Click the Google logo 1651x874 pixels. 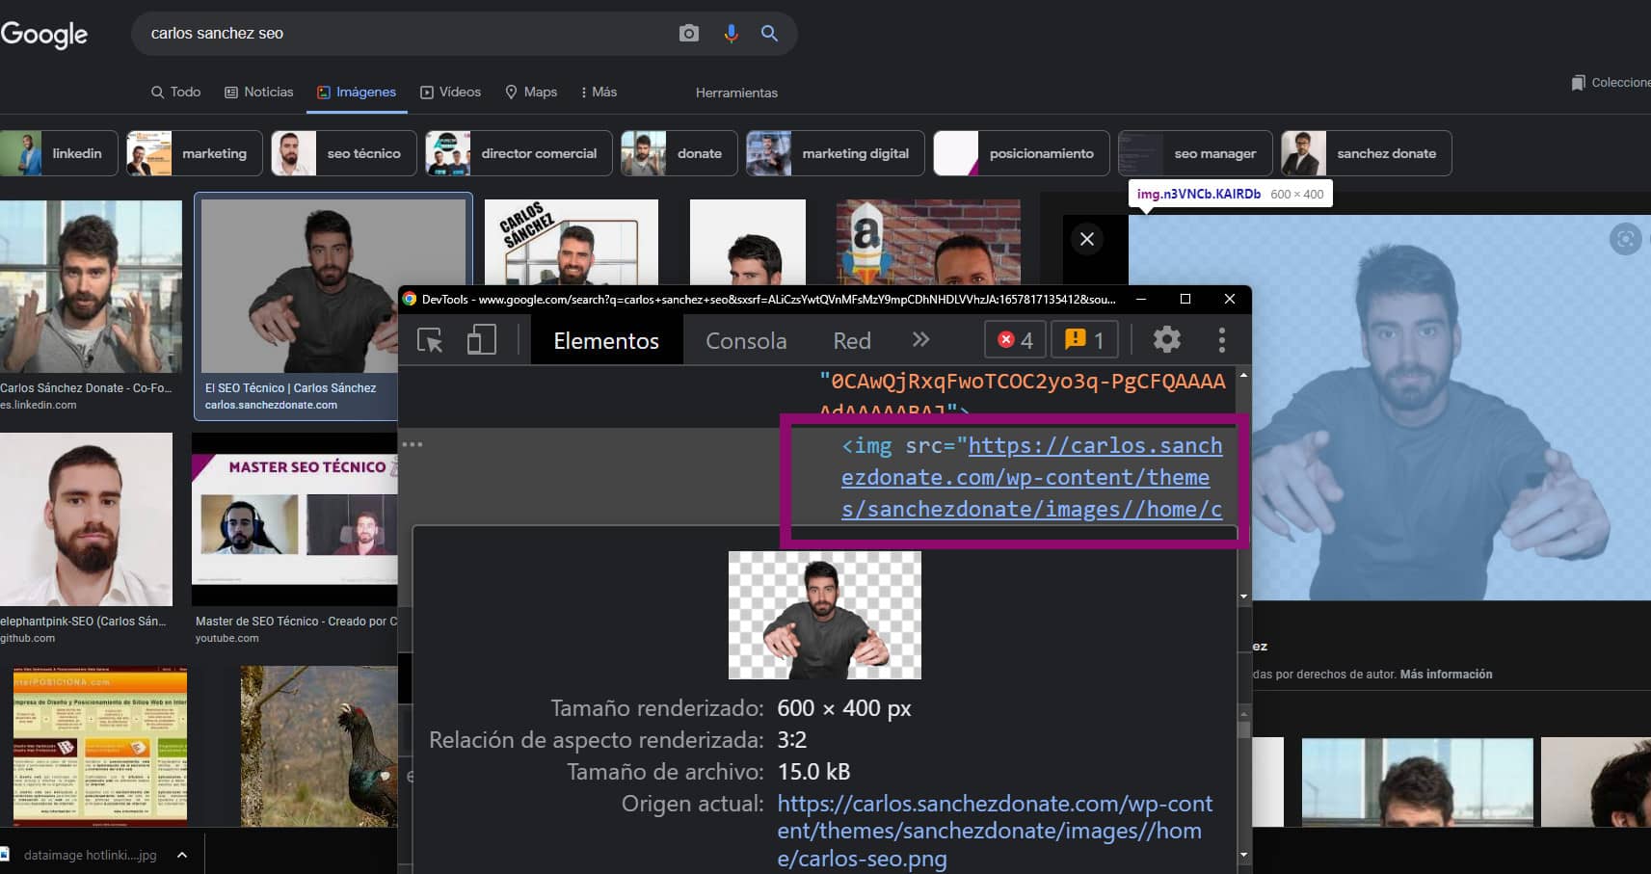44,35
